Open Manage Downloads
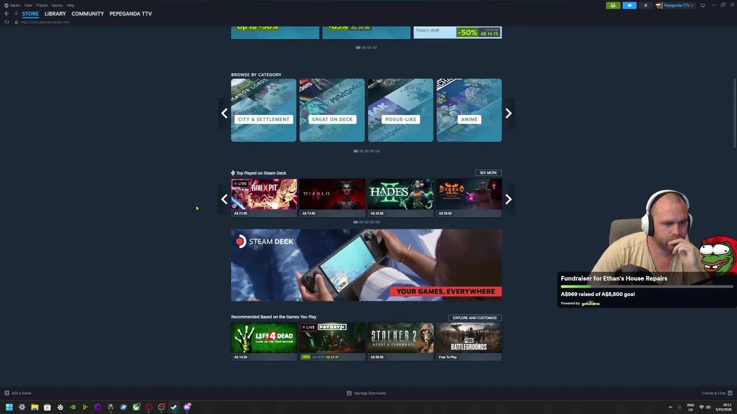The height and width of the screenshot is (414, 737). [x=366, y=393]
